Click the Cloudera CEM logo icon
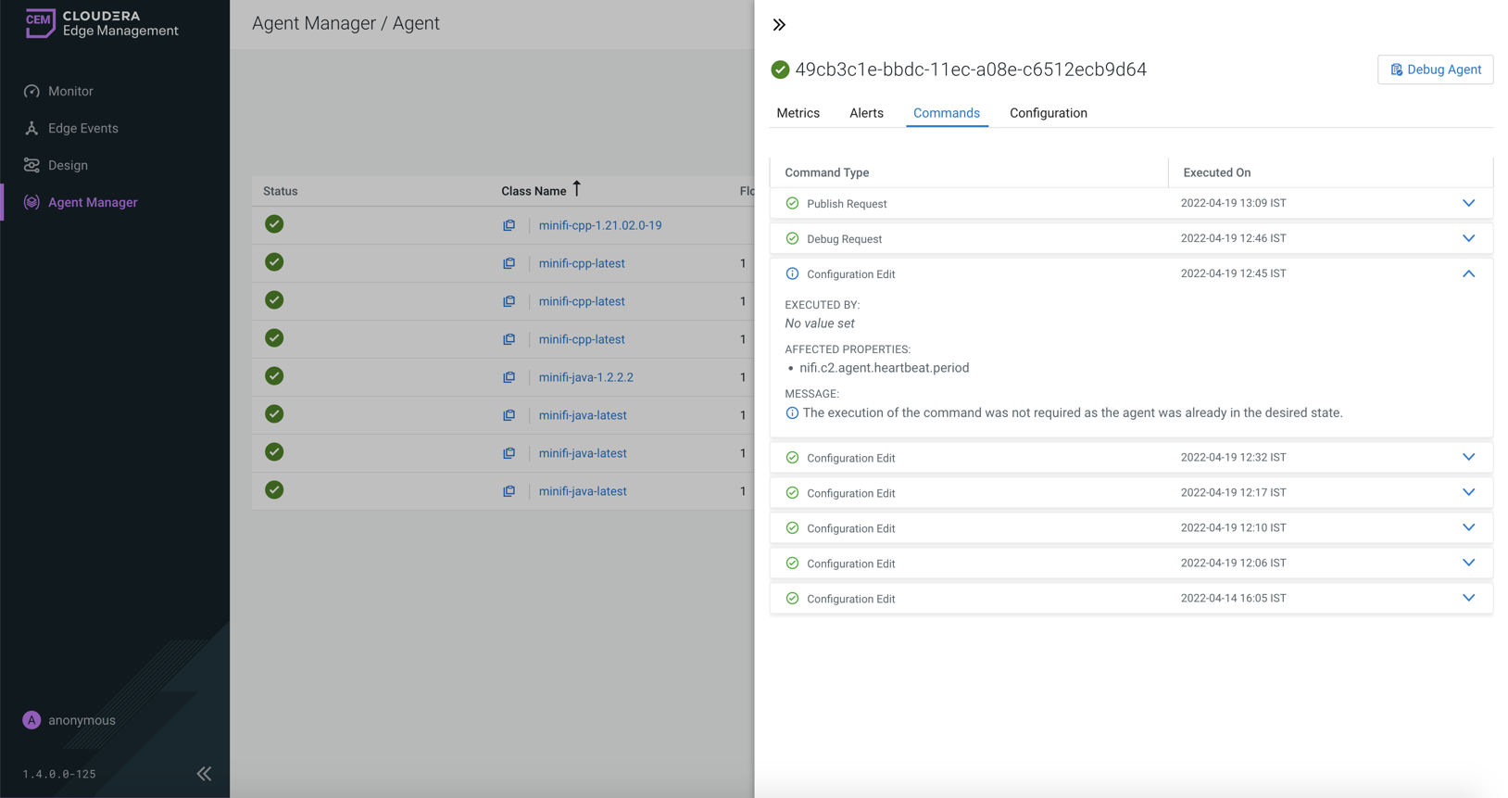Image resolution: width=1508 pixels, height=798 pixels. (40, 23)
